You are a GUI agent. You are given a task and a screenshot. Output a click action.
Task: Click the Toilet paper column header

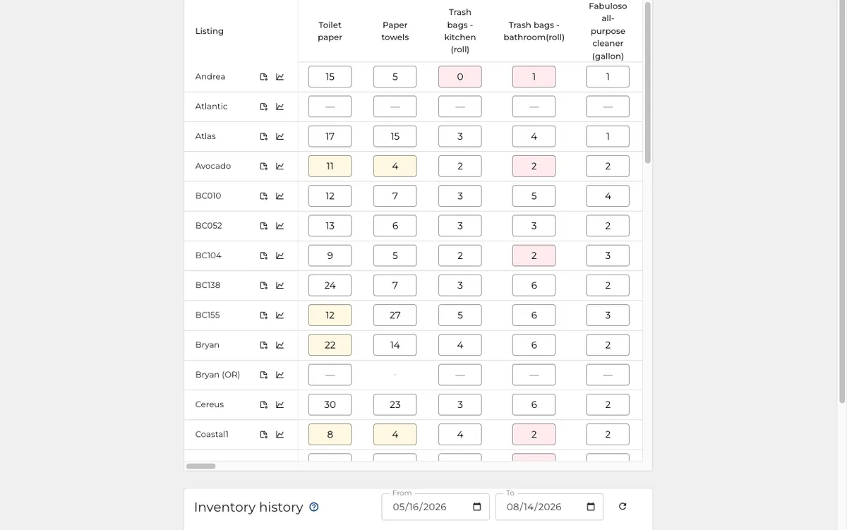[x=330, y=31]
